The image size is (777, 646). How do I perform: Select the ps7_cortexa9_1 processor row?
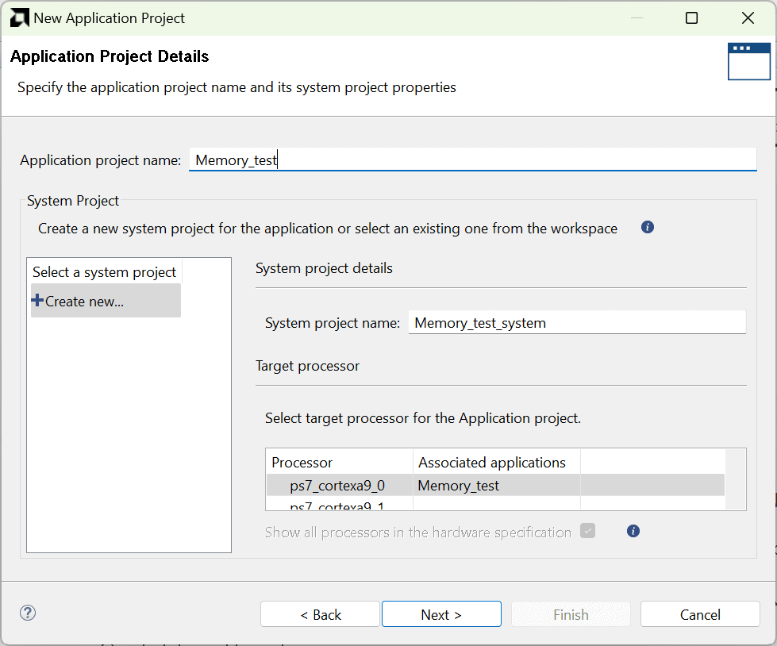pos(337,506)
